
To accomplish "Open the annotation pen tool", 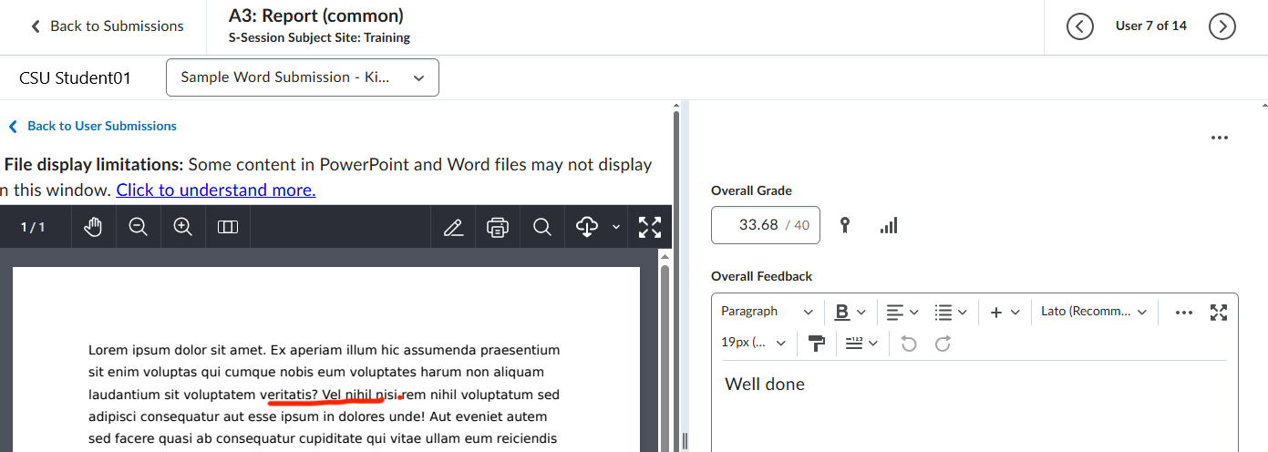I will point(453,227).
